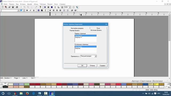Click the Windows Start button
The width and height of the screenshot is (171, 96).
(3, 94)
